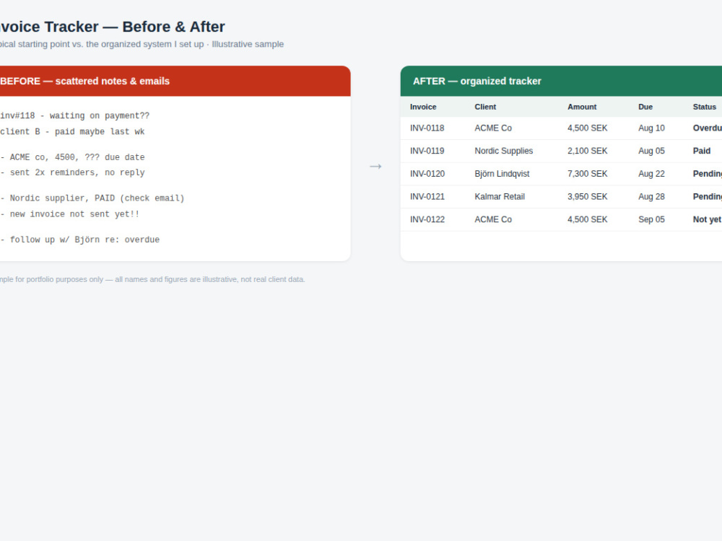Click ACME Co in the INV-0118 row
The image size is (722, 541).
coord(493,128)
